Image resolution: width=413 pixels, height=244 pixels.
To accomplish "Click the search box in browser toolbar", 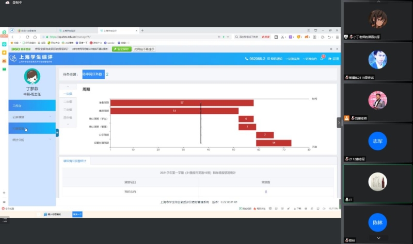I will click(x=252, y=37).
